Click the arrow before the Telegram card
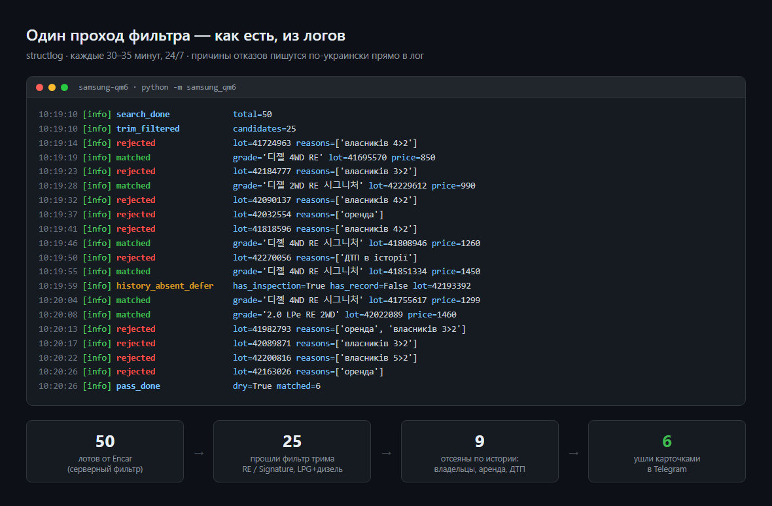The height and width of the screenshot is (506, 772). coord(574,453)
